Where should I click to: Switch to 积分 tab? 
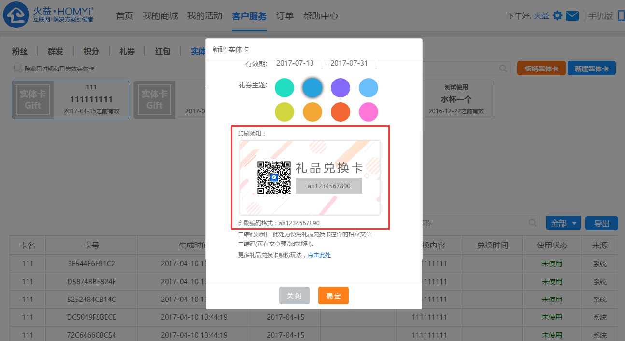[91, 52]
